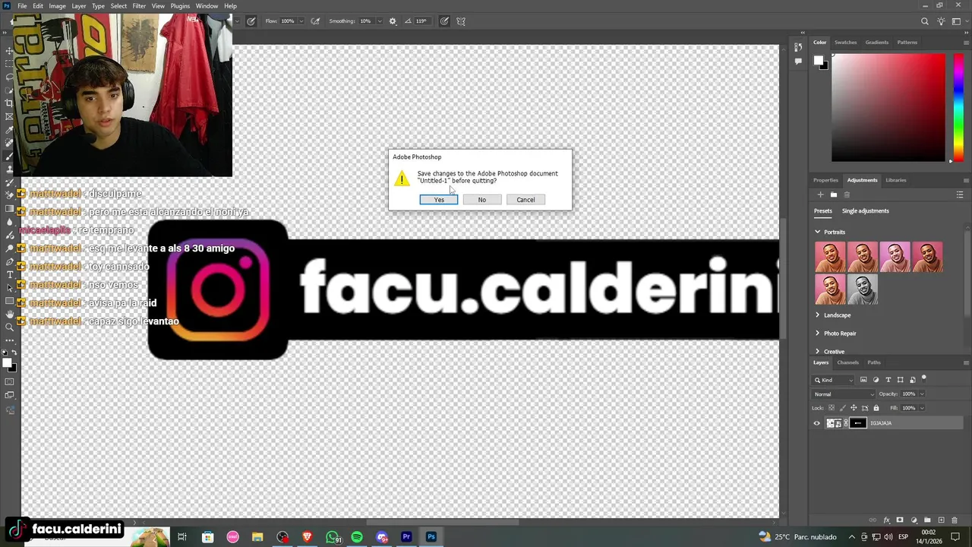
Task: Open the Patterns tab
Action: pos(907,43)
